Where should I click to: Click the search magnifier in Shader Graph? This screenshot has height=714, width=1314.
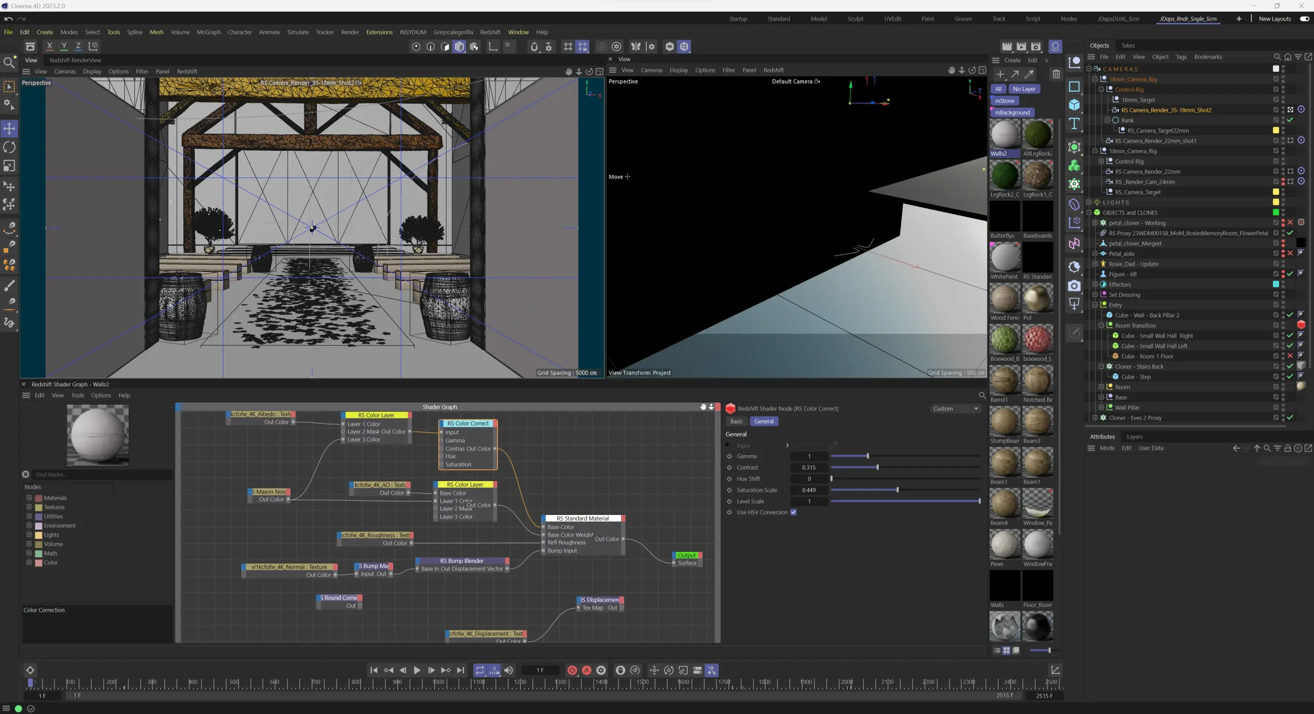click(982, 395)
